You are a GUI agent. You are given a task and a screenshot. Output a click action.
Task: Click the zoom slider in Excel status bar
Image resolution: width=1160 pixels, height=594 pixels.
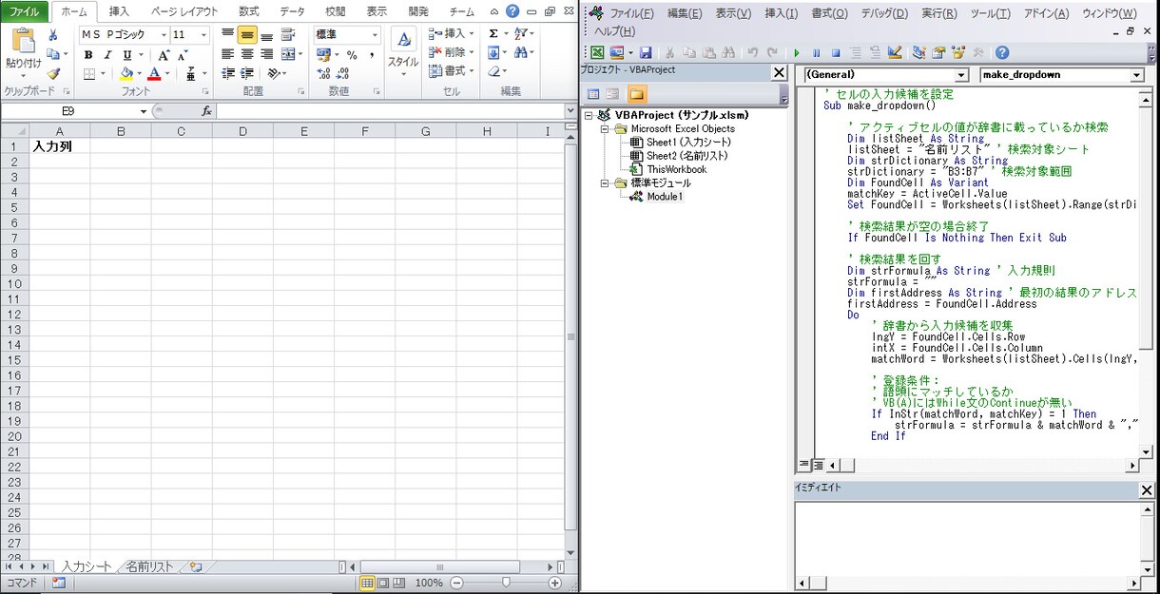506,583
